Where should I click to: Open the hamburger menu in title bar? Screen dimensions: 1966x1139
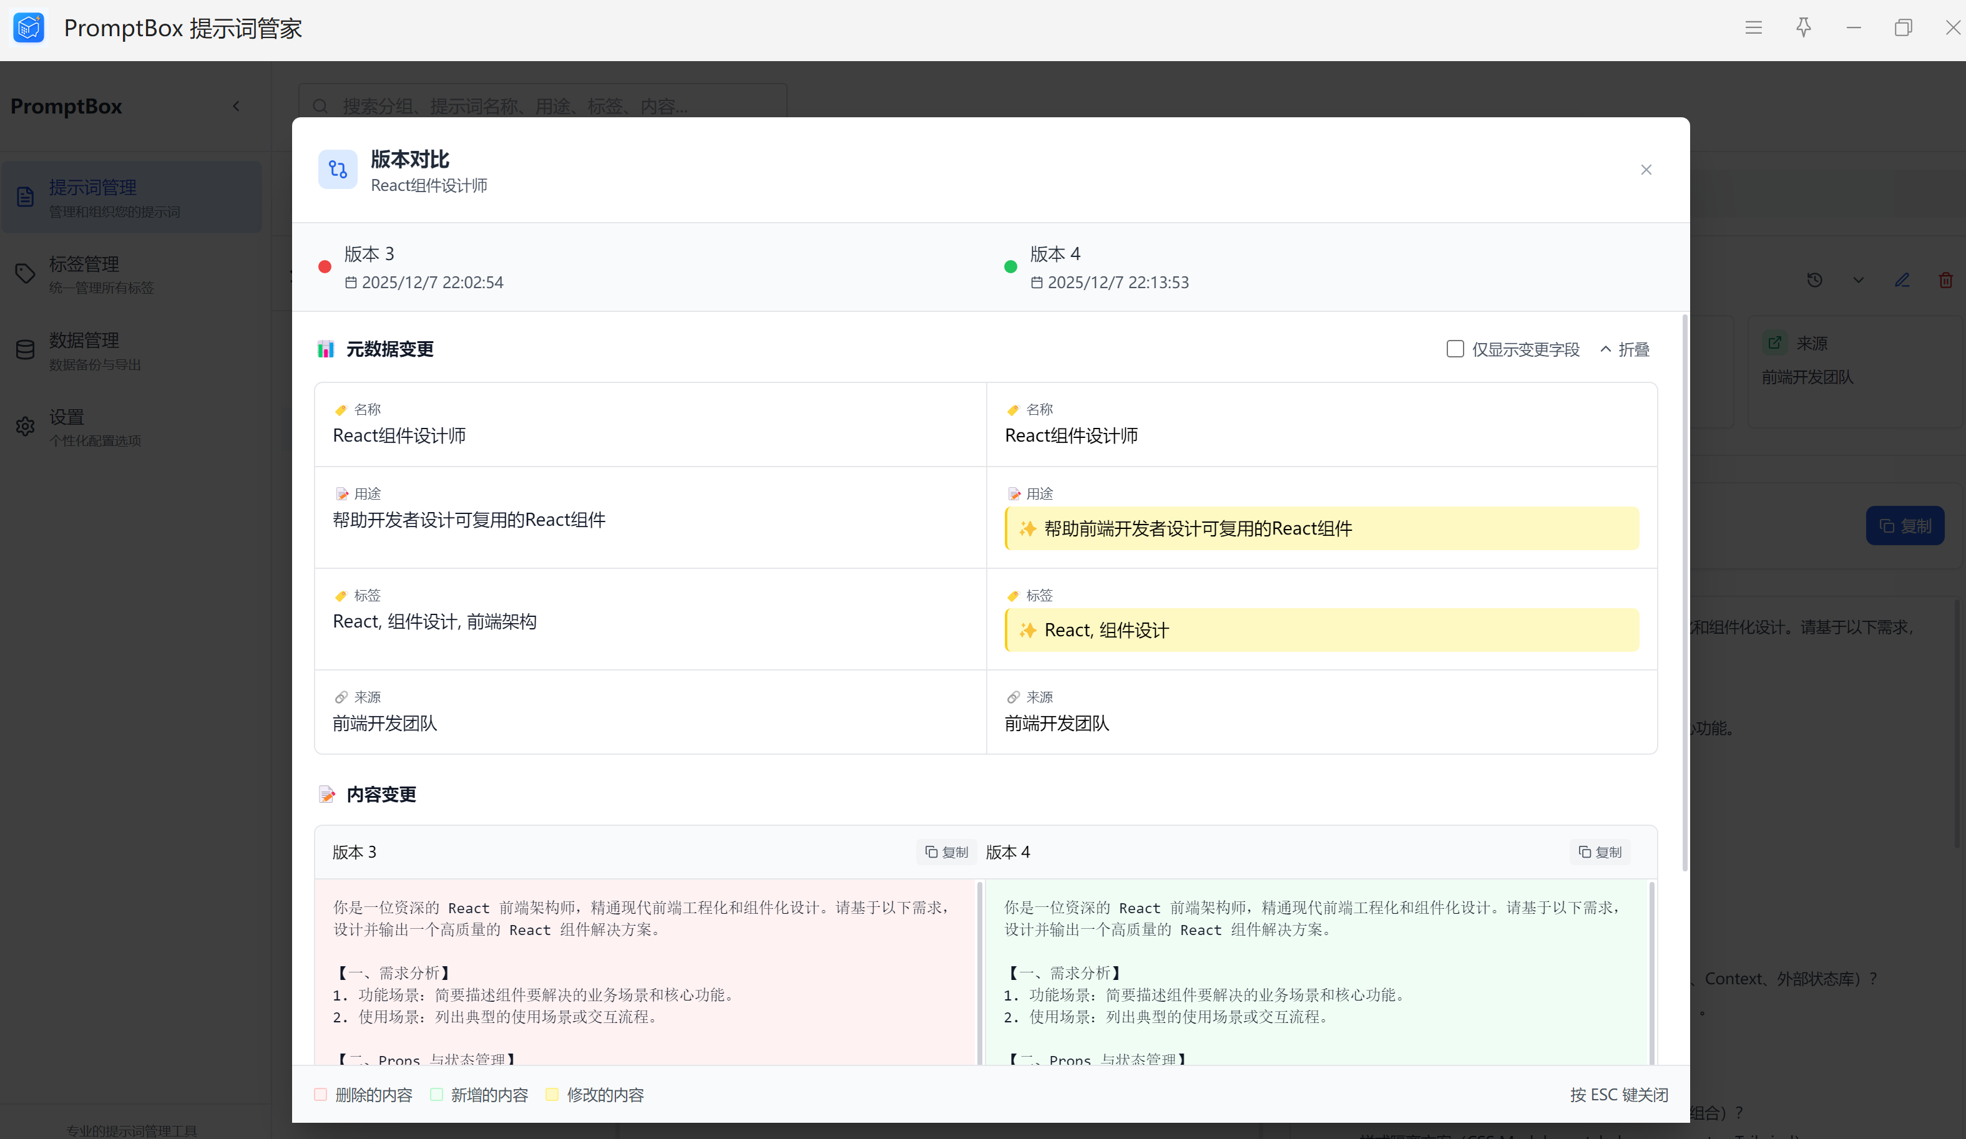coord(1753,28)
